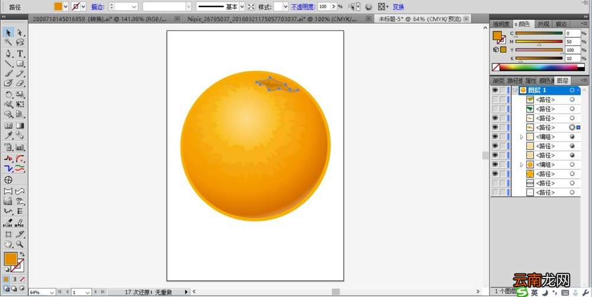
Task: Pick a color from the spectrum bar
Action: pyautogui.click(x=539, y=67)
